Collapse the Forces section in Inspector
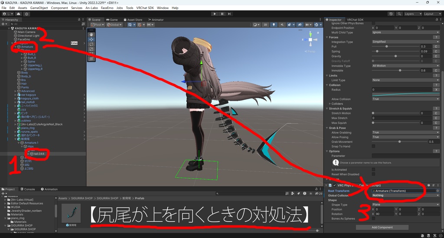Image resolution: width=444 pixels, height=238 pixels. [x=327, y=37]
